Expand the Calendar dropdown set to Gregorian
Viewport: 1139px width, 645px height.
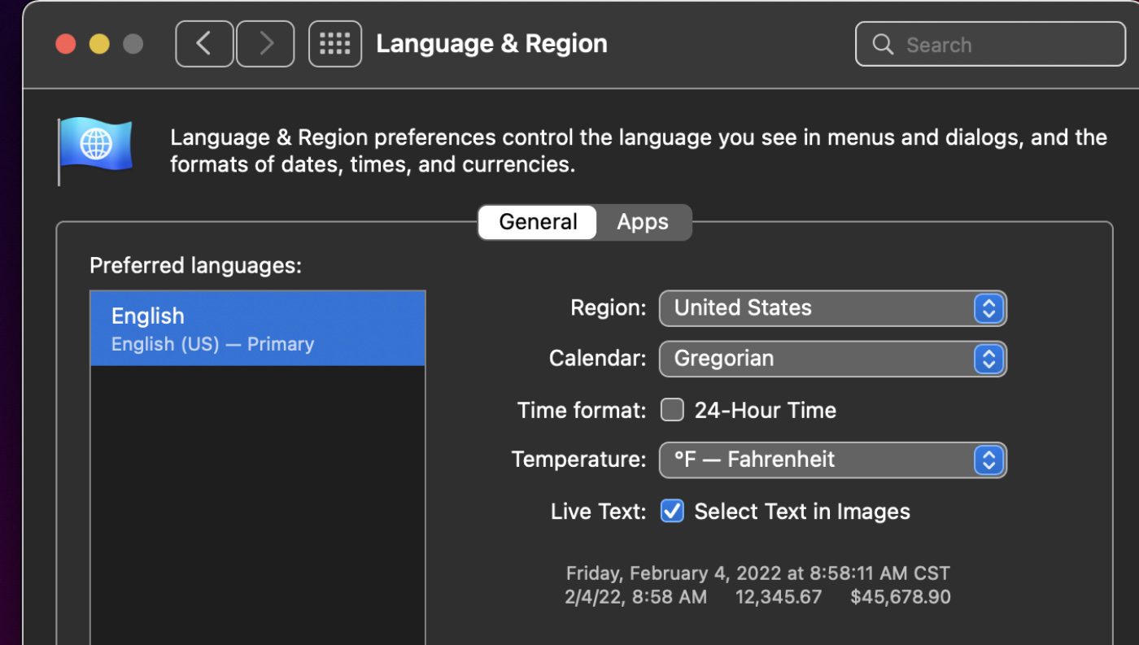(x=832, y=359)
